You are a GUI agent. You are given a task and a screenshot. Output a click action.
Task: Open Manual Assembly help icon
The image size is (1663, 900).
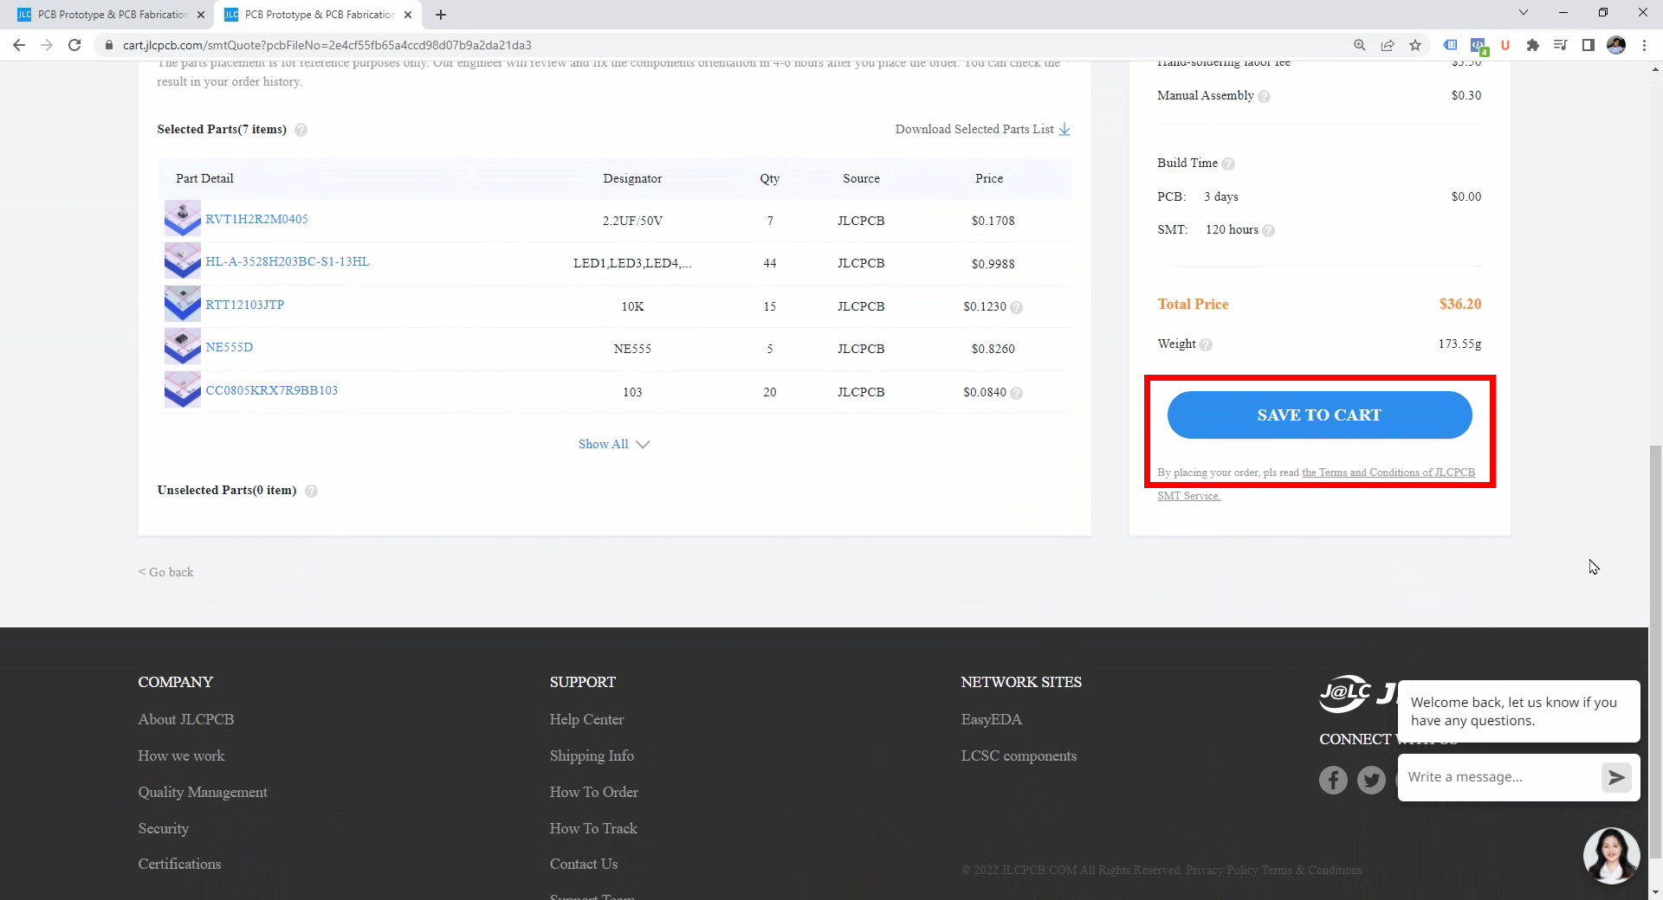(x=1264, y=96)
